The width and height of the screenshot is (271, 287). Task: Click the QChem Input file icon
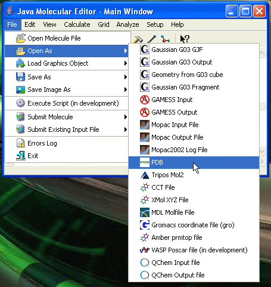(145, 263)
